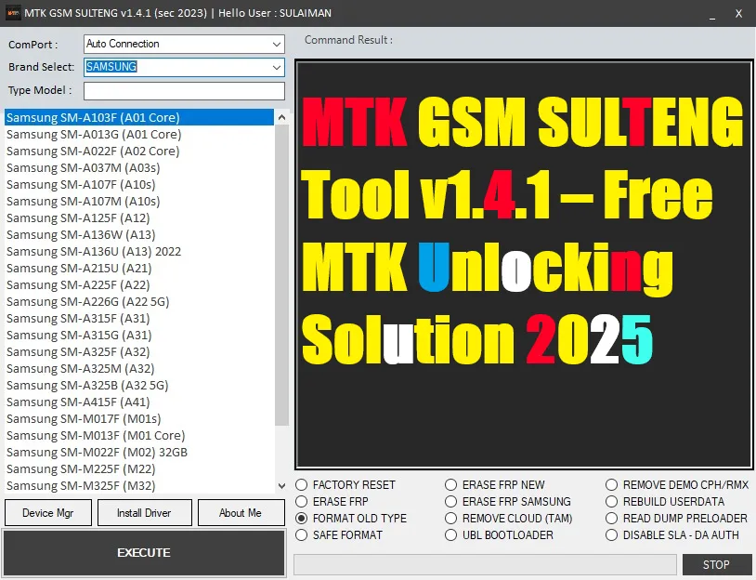The height and width of the screenshot is (580, 756).
Task: Select Samsung SM-A315F (A31)
Action: [x=139, y=319]
